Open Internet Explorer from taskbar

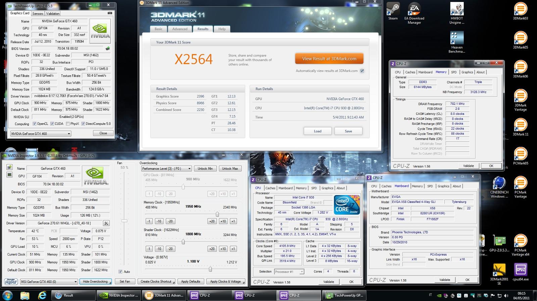42,295
